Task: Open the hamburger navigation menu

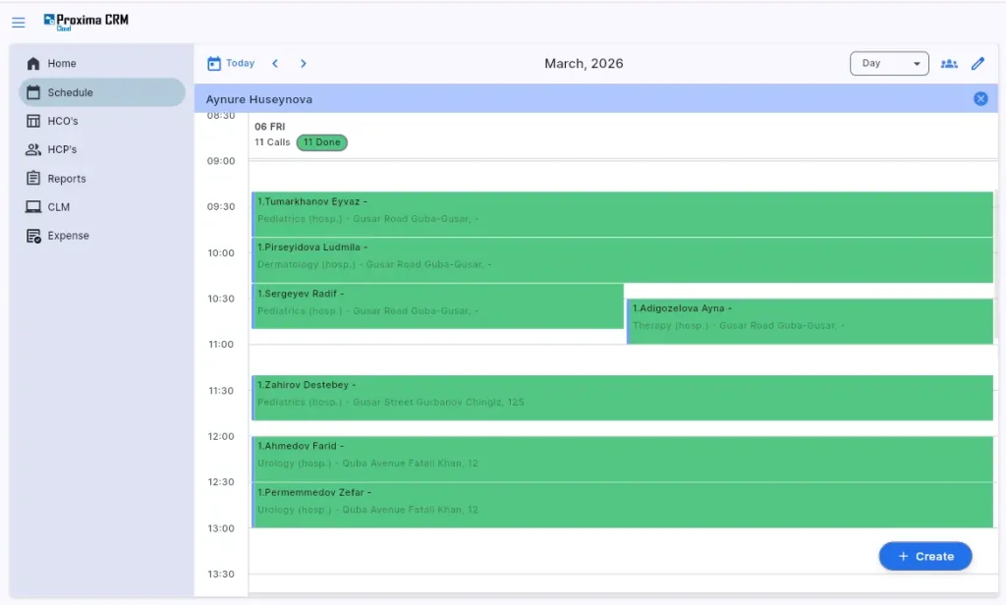Action: 18,23
